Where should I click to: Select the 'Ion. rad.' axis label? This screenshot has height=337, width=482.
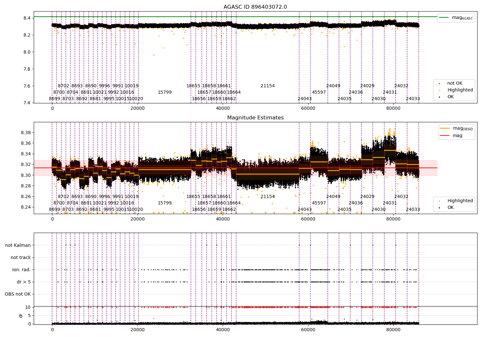(x=22, y=270)
